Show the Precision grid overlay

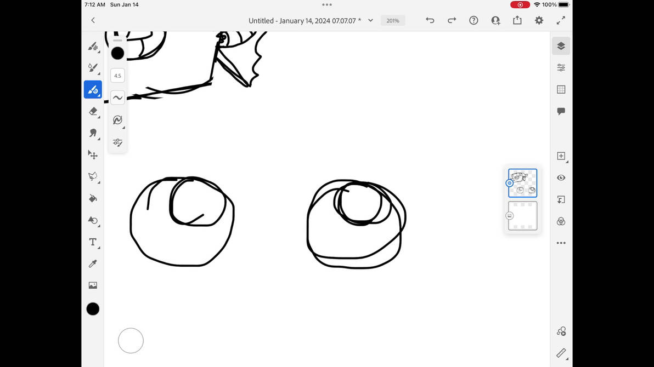561,89
